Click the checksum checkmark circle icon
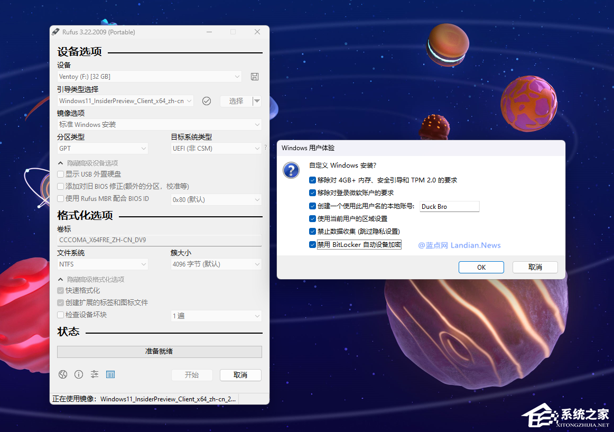 tap(207, 101)
